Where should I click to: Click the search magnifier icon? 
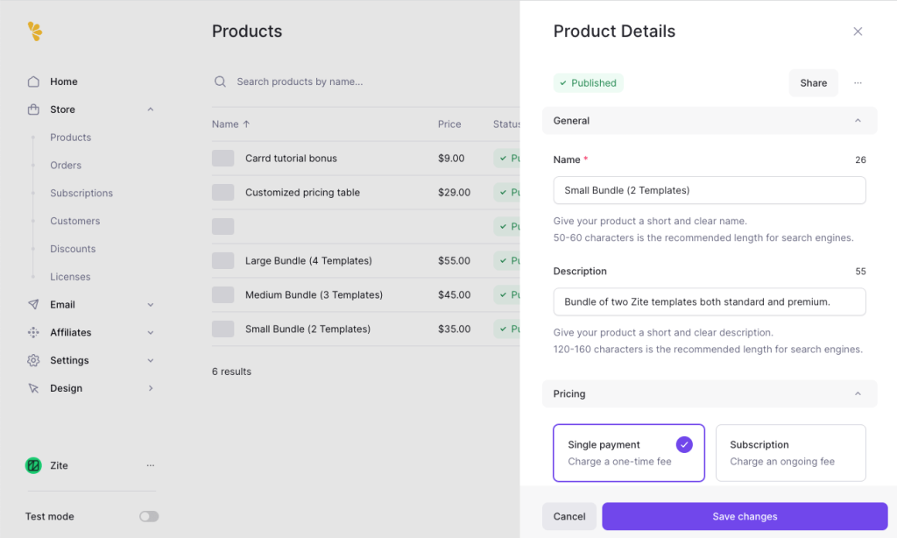coord(220,81)
